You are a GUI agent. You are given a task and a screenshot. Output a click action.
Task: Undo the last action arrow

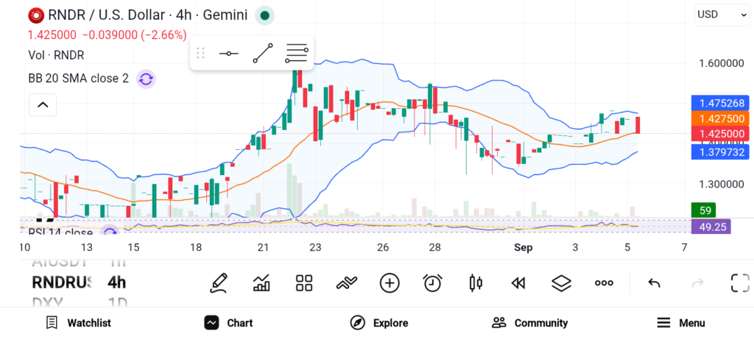654,283
